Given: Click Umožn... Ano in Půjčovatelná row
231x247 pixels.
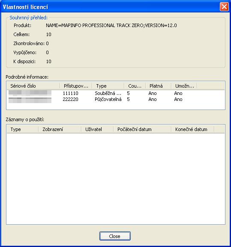Looking at the screenshot, I should pyautogui.click(x=178, y=99).
